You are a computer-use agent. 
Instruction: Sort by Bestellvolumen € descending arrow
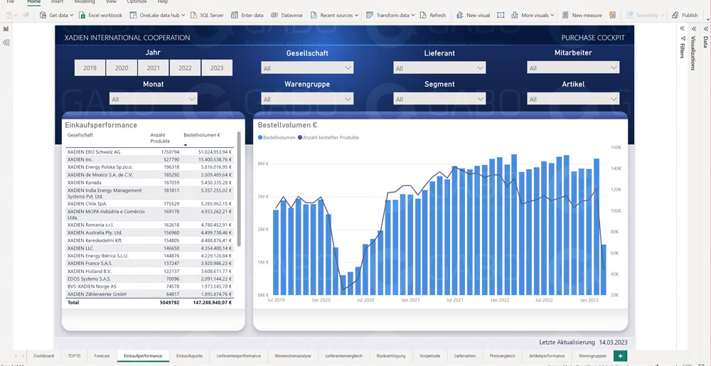(185, 145)
